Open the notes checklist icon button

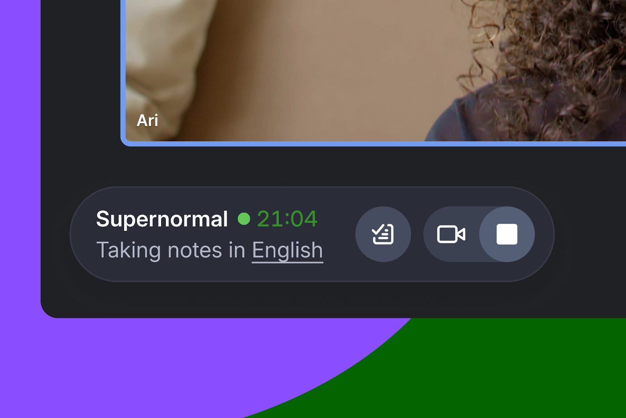click(x=383, y=234)
